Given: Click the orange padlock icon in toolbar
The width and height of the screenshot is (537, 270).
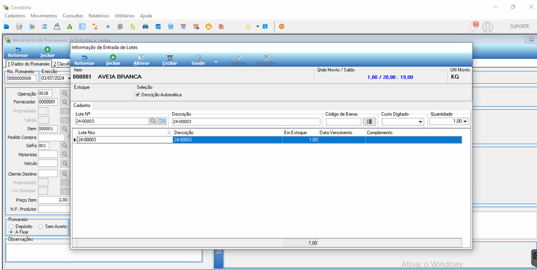Looking at the screenshot, I should coord(208,26).
